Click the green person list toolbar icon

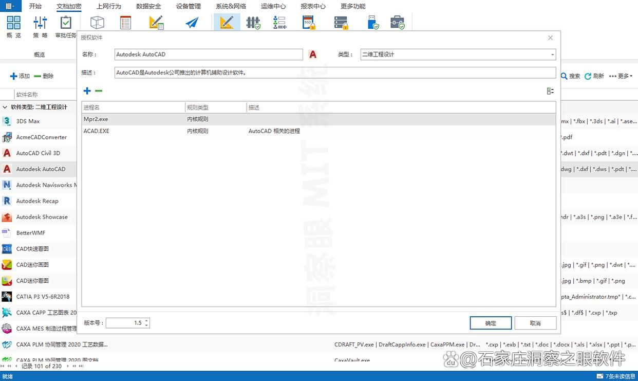[280, 23]
